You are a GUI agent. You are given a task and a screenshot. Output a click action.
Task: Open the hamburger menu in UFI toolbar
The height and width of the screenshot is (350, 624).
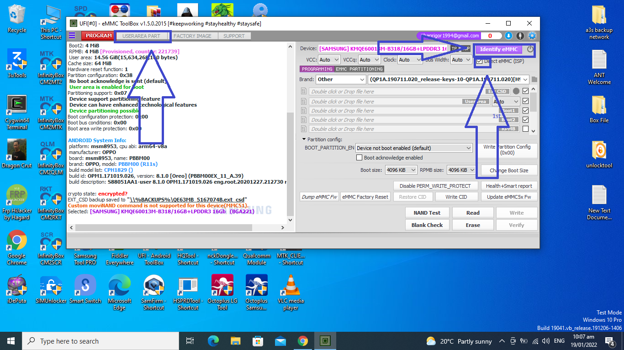[72, 36]
